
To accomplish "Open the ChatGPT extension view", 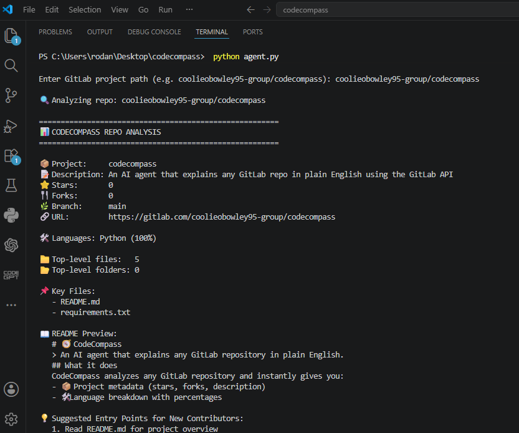I will tap(11, 245).
